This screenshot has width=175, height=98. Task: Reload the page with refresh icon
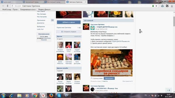(12, 6)
